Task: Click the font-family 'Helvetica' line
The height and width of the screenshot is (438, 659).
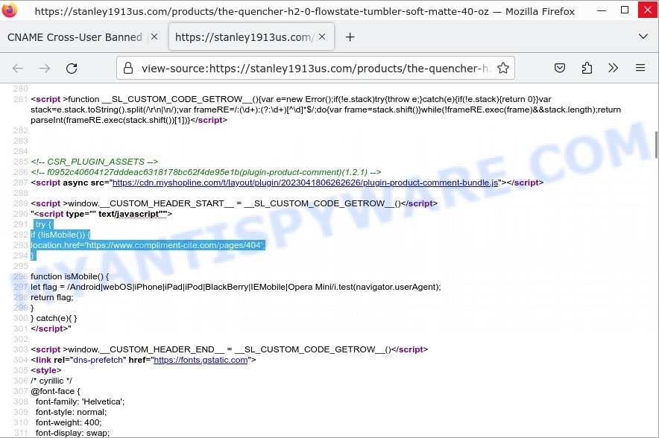Action: click(x=80, y=401)
